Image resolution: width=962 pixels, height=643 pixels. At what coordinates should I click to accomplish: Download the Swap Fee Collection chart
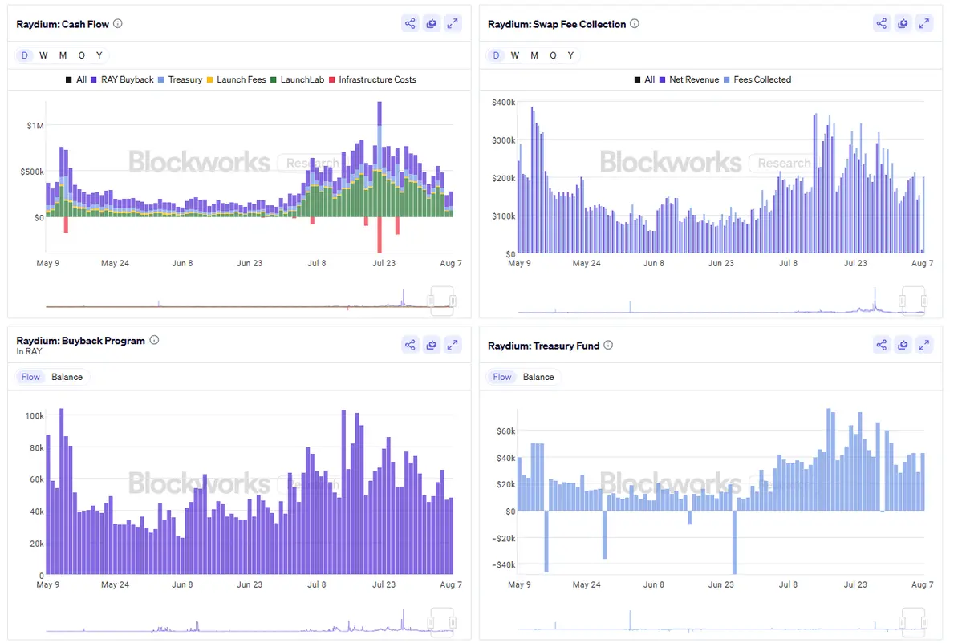[x=903, y=23]
